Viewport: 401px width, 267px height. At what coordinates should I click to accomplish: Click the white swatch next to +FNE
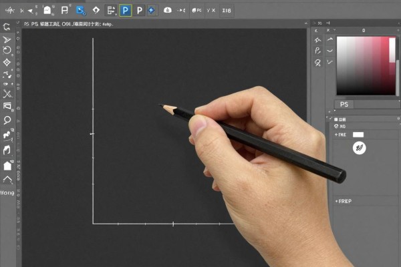point(358,135)
